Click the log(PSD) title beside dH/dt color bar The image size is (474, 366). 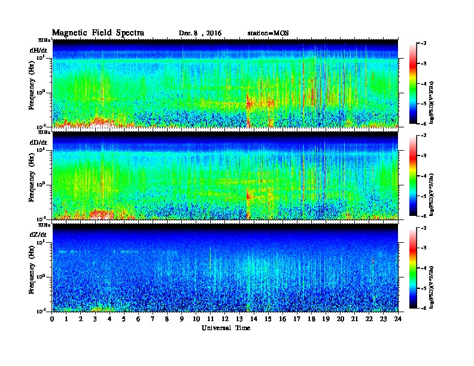click(x=432, y=102)
